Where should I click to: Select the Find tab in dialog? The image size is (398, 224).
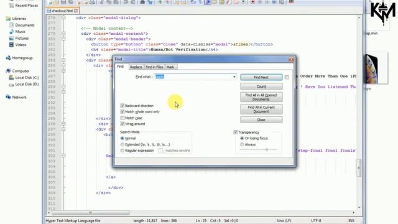pos(120,67)
